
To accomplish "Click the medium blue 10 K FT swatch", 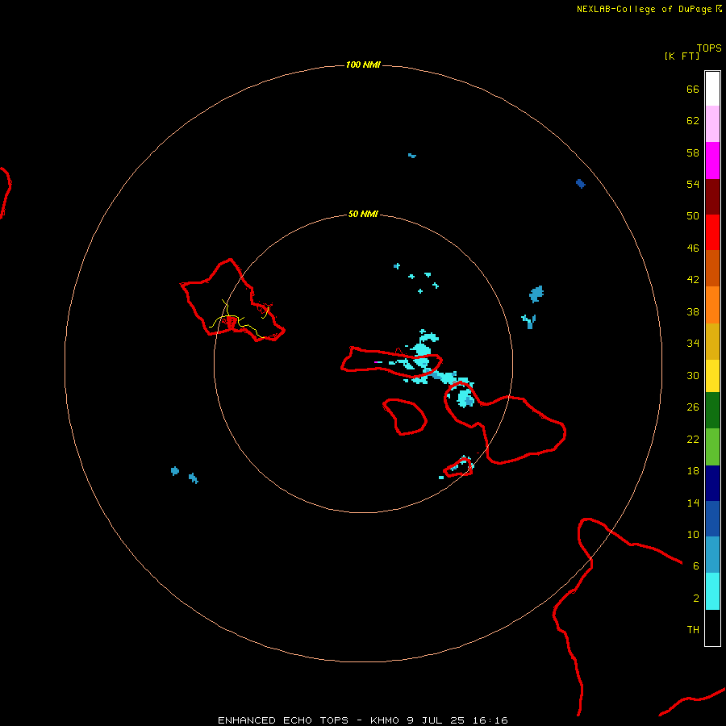I will pos(712,519).
